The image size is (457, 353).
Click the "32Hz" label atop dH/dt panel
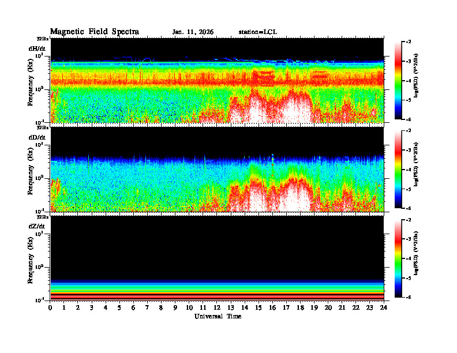[x=43, y=38]
